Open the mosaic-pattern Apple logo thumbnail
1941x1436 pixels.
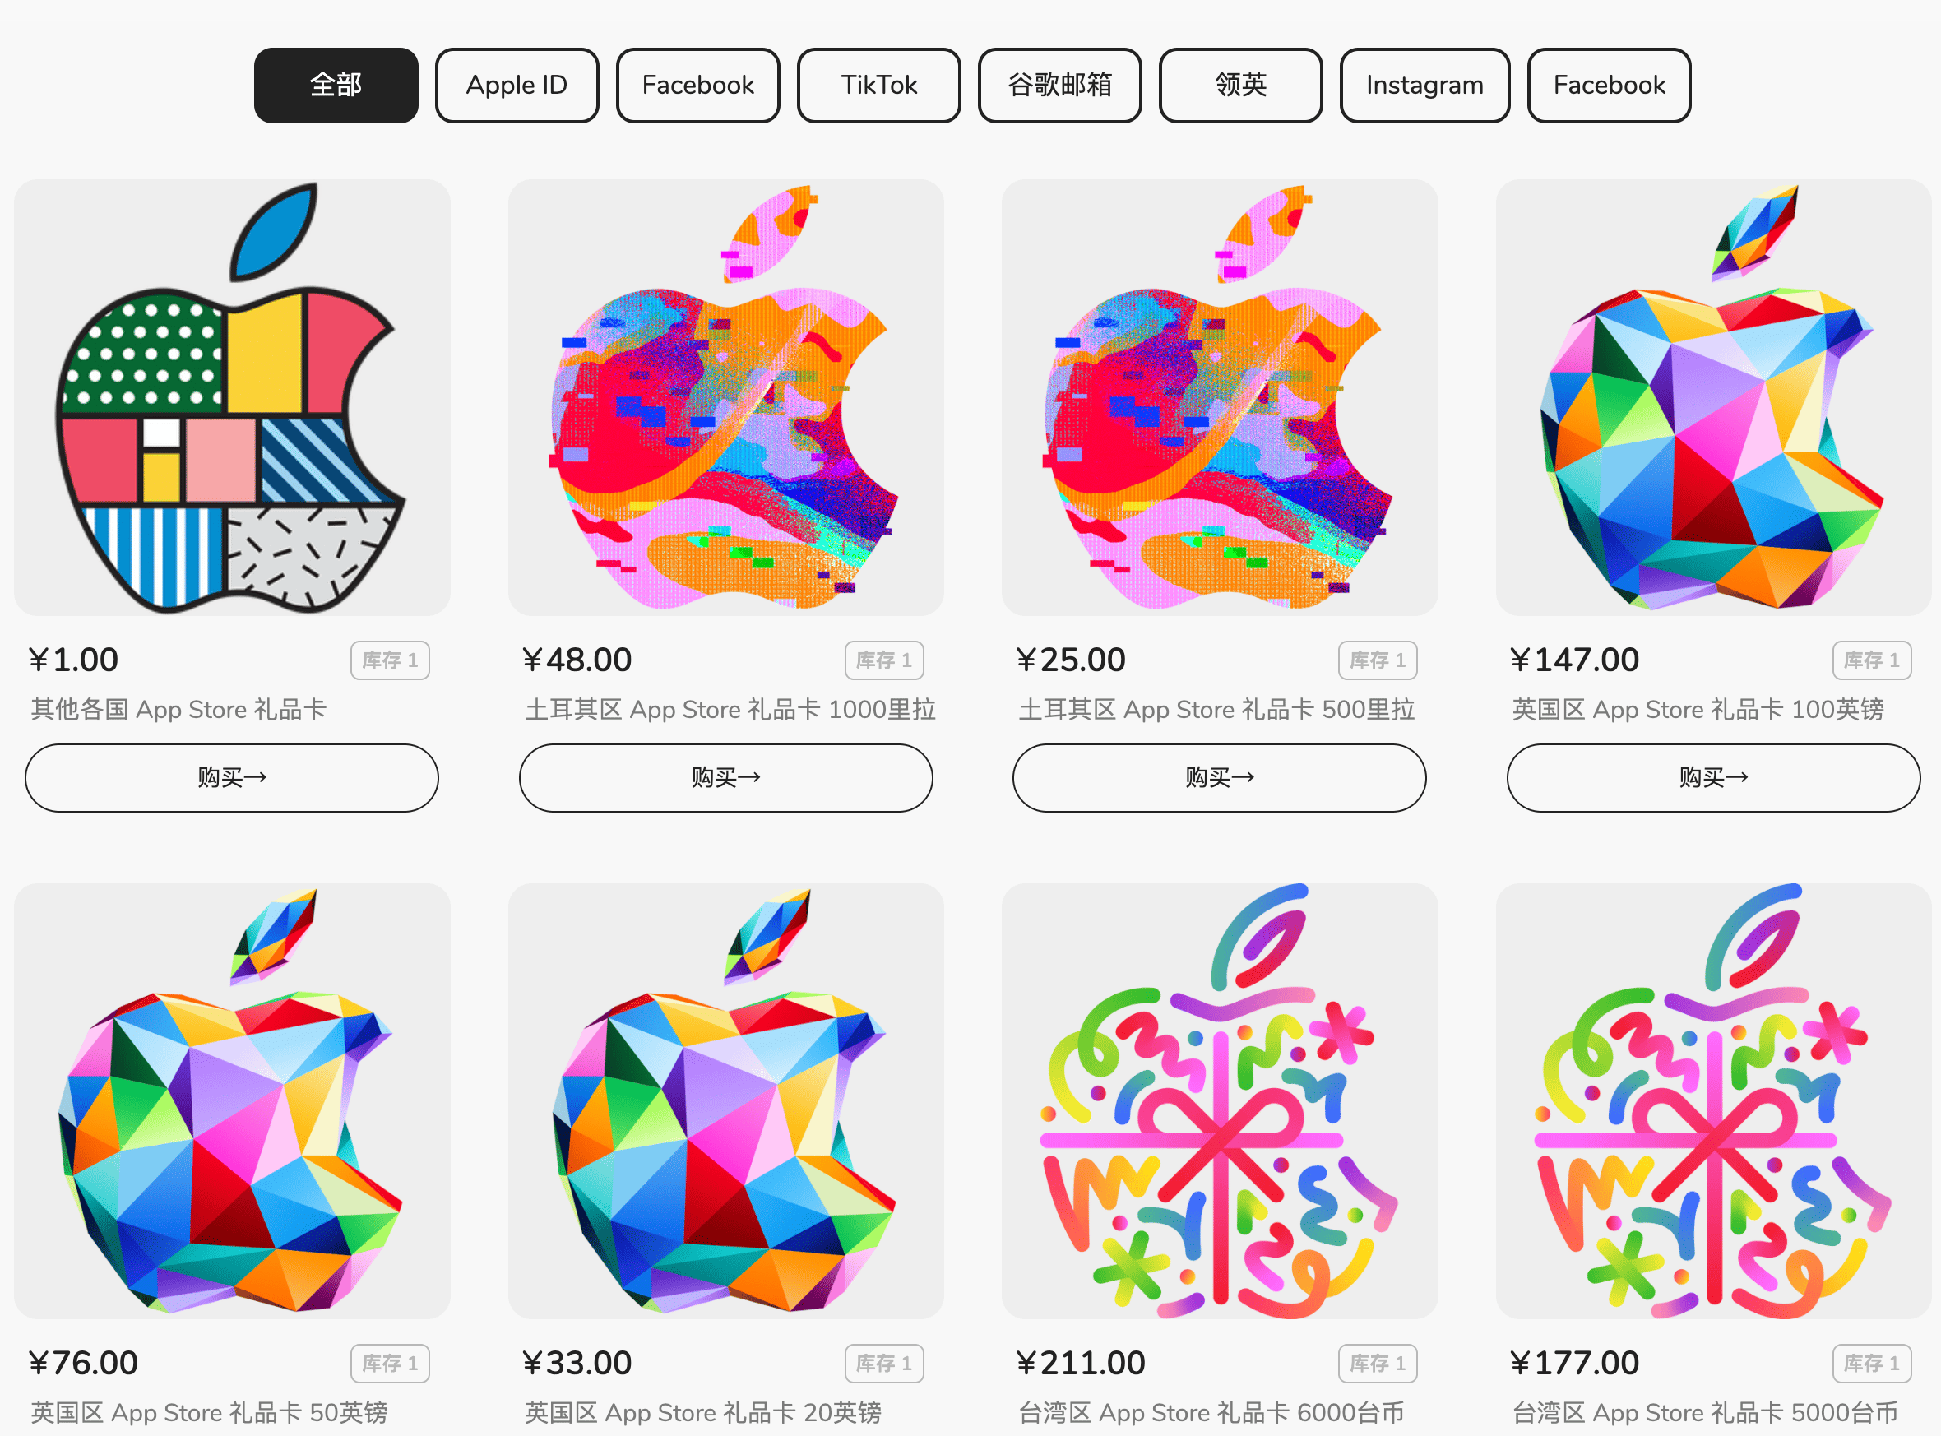(x=232, y=397)
